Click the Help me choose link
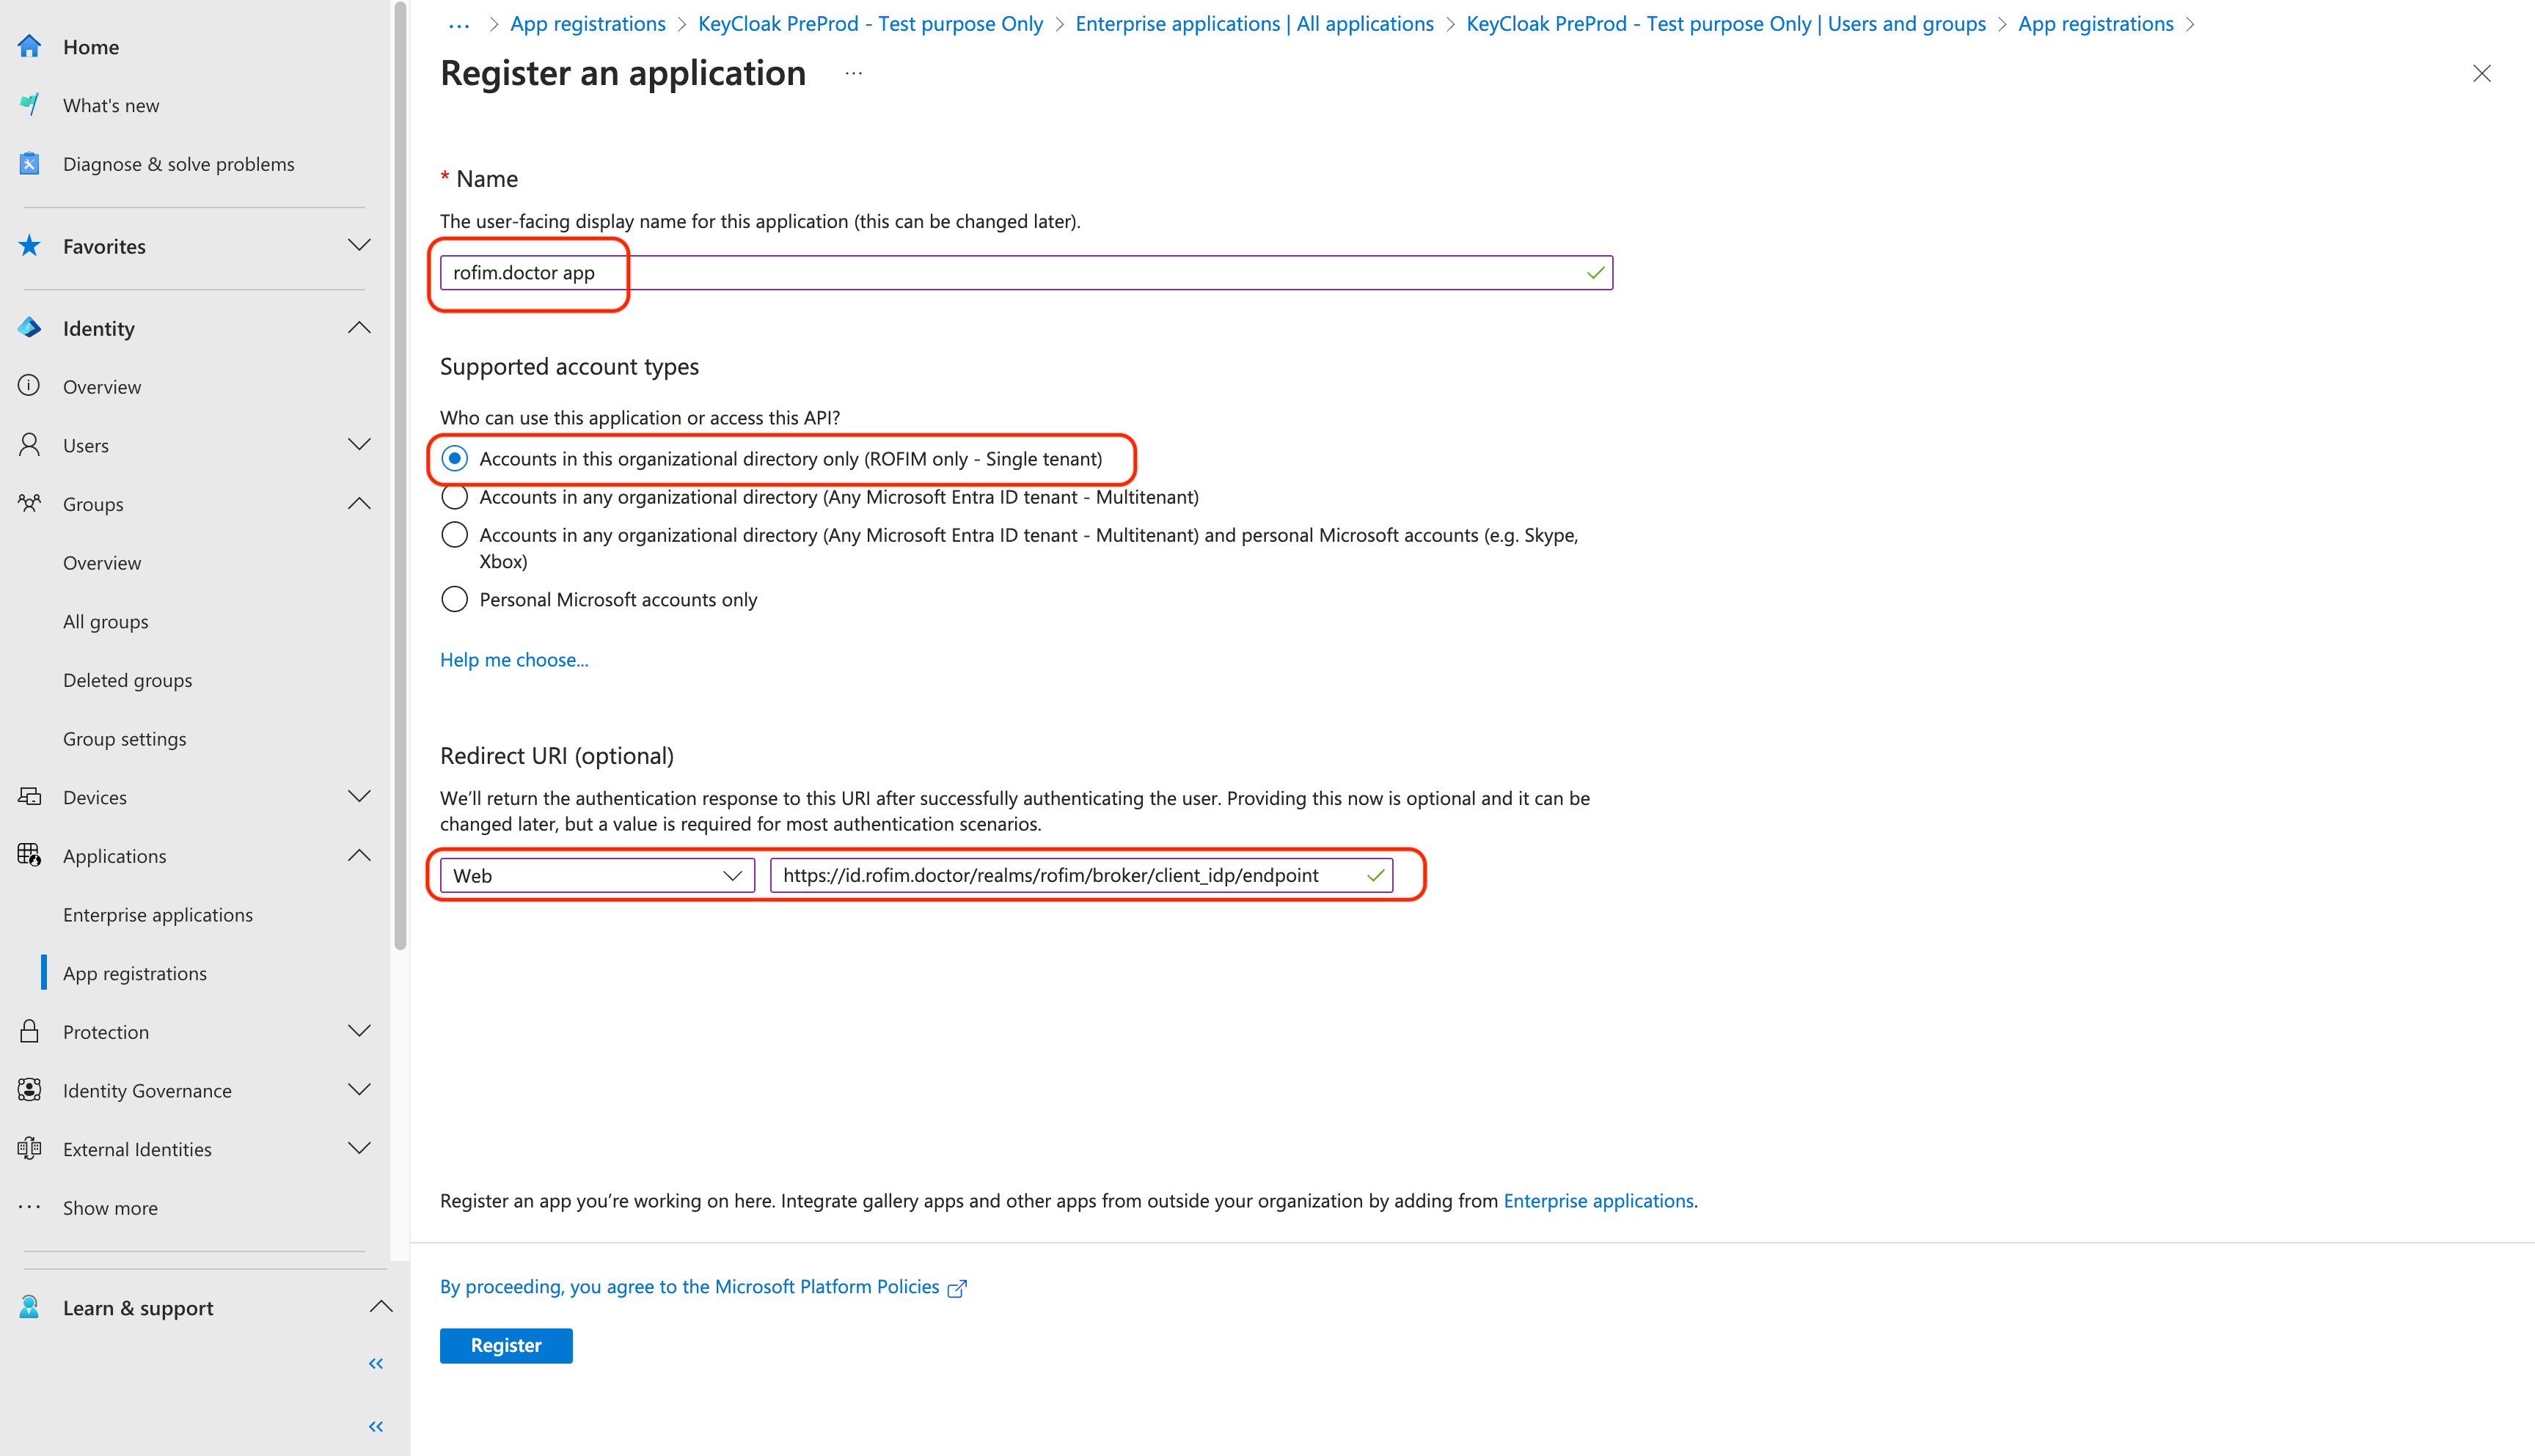The height and width of the screenshot is (1456, 2535). pyautogui.click(x=513, y=659)
